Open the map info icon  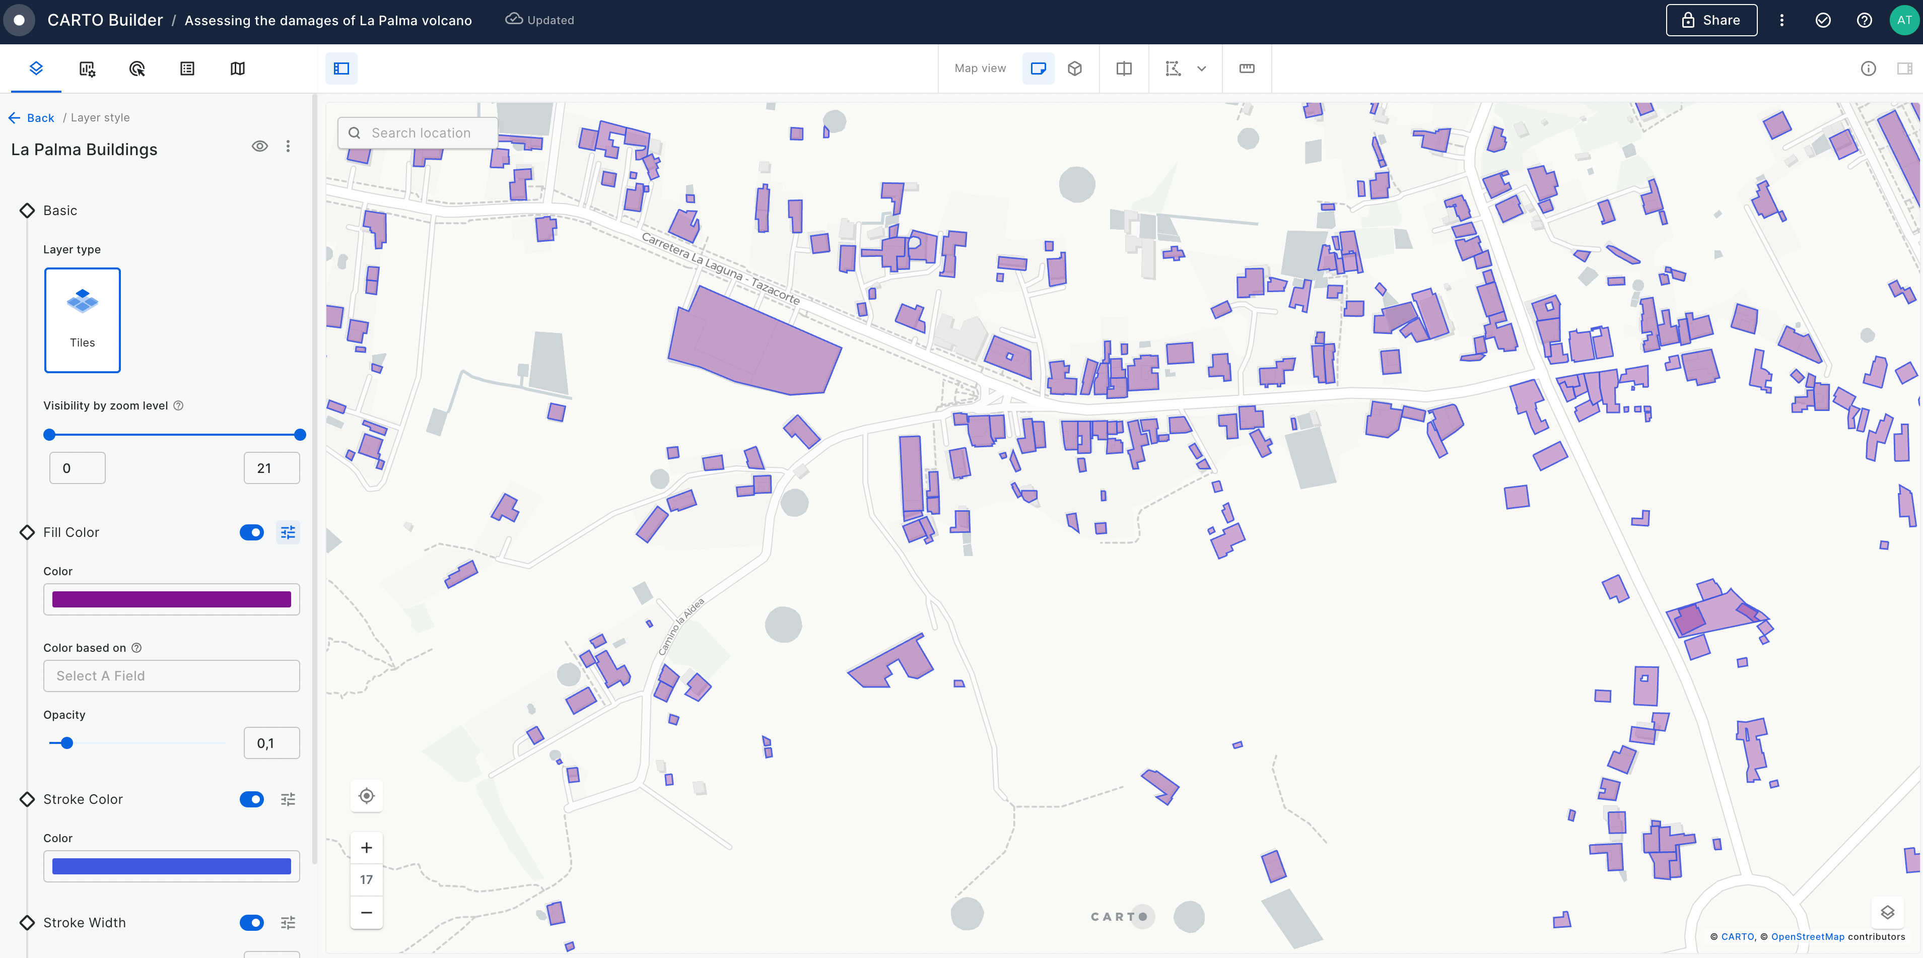click(1868, 69)
